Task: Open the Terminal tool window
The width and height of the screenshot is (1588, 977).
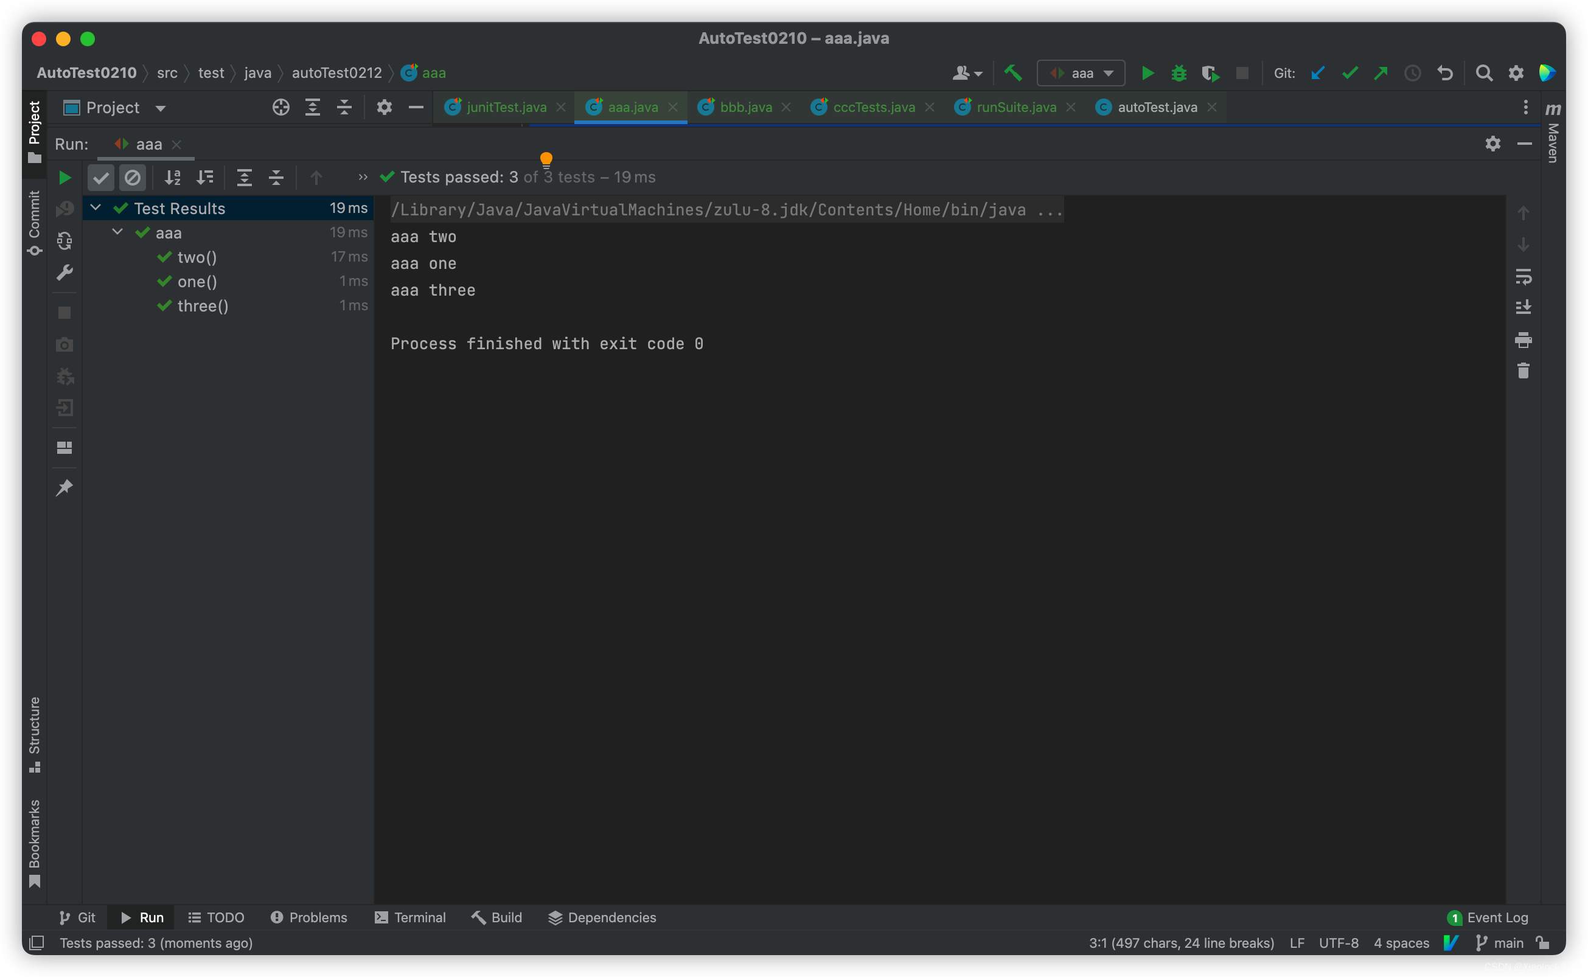Action: (410, 917)
